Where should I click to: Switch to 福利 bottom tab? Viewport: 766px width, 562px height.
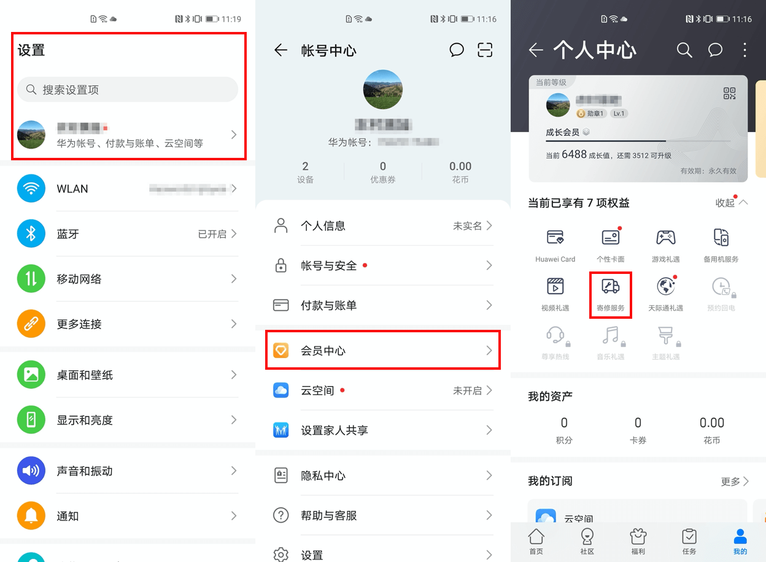(x=638, y=541)
